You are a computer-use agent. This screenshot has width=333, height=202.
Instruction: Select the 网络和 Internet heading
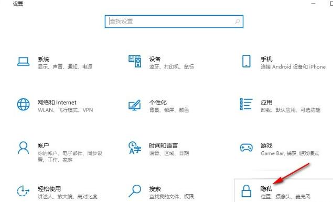click(x=57, y=103)
